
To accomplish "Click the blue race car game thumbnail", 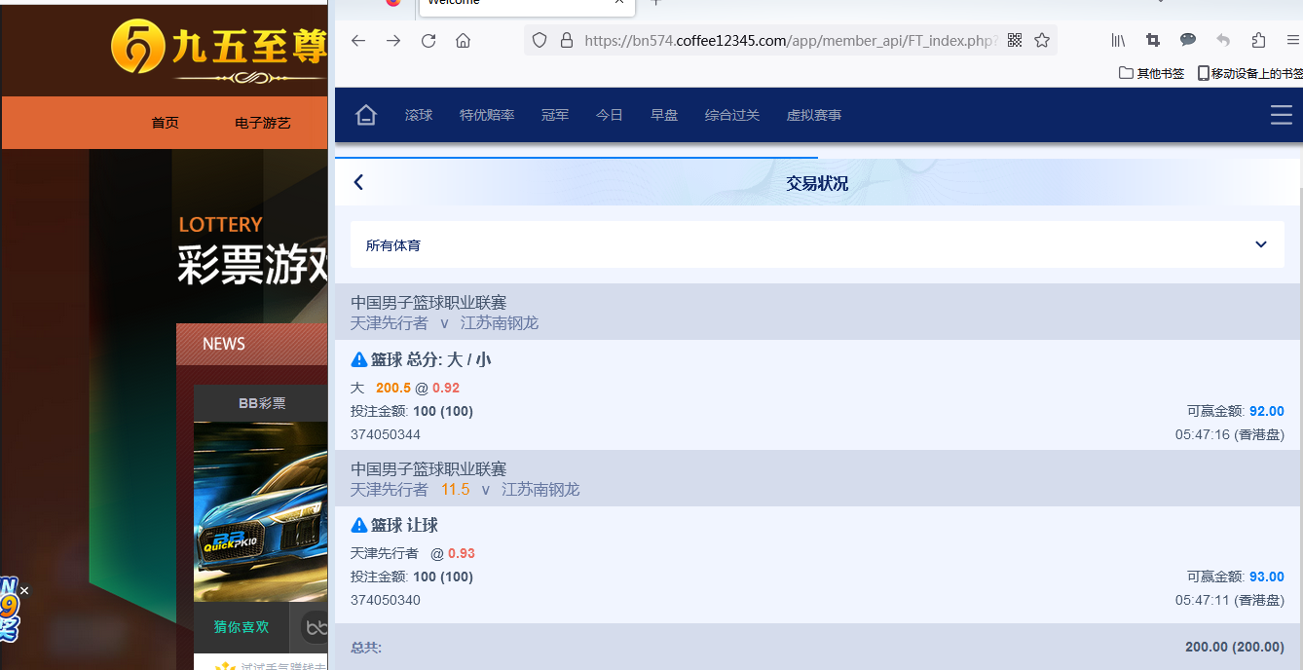I will coord(260,511).
